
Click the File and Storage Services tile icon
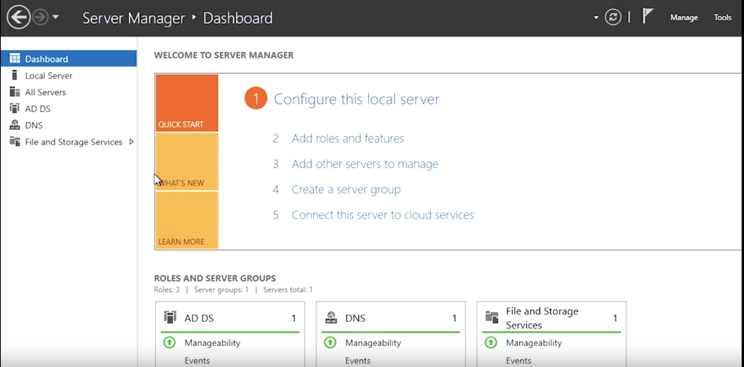click(x=492, y=317)
